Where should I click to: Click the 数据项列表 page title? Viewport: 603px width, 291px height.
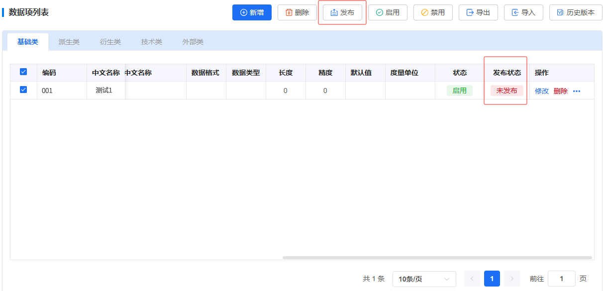tap(29, 12)
